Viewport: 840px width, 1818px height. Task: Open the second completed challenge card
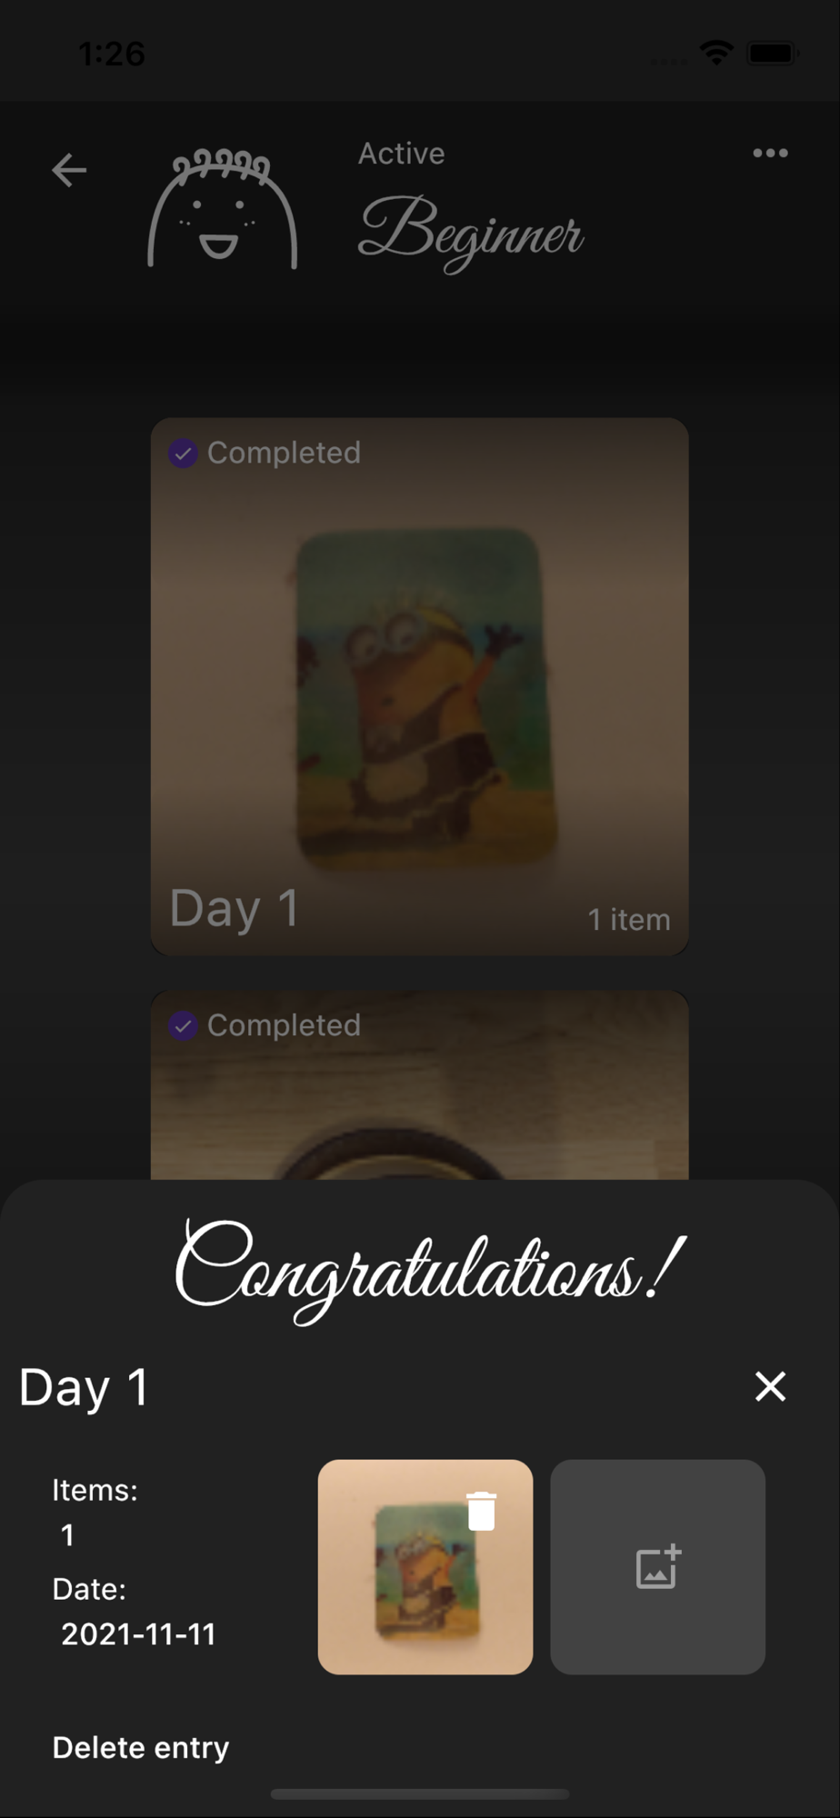coord(419,1085)
